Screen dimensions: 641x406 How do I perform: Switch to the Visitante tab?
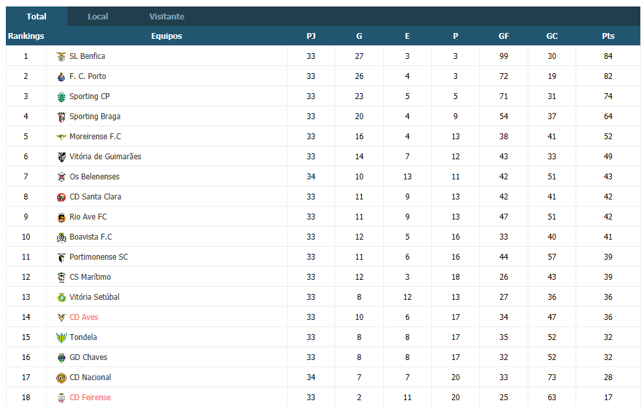tap(167, 16)
